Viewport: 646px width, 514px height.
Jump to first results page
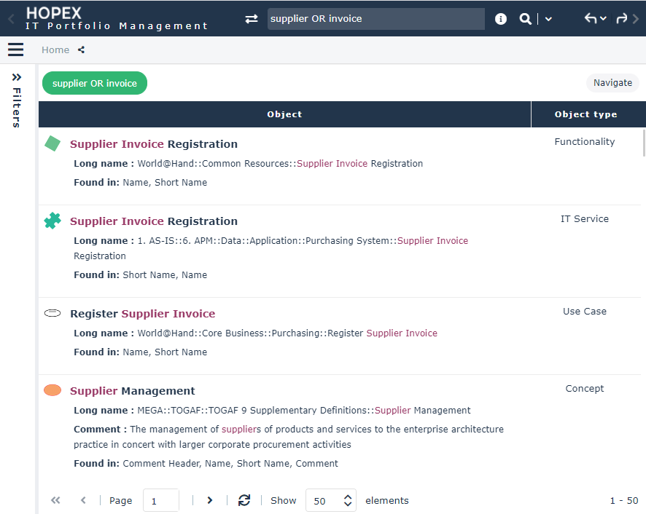55,500
